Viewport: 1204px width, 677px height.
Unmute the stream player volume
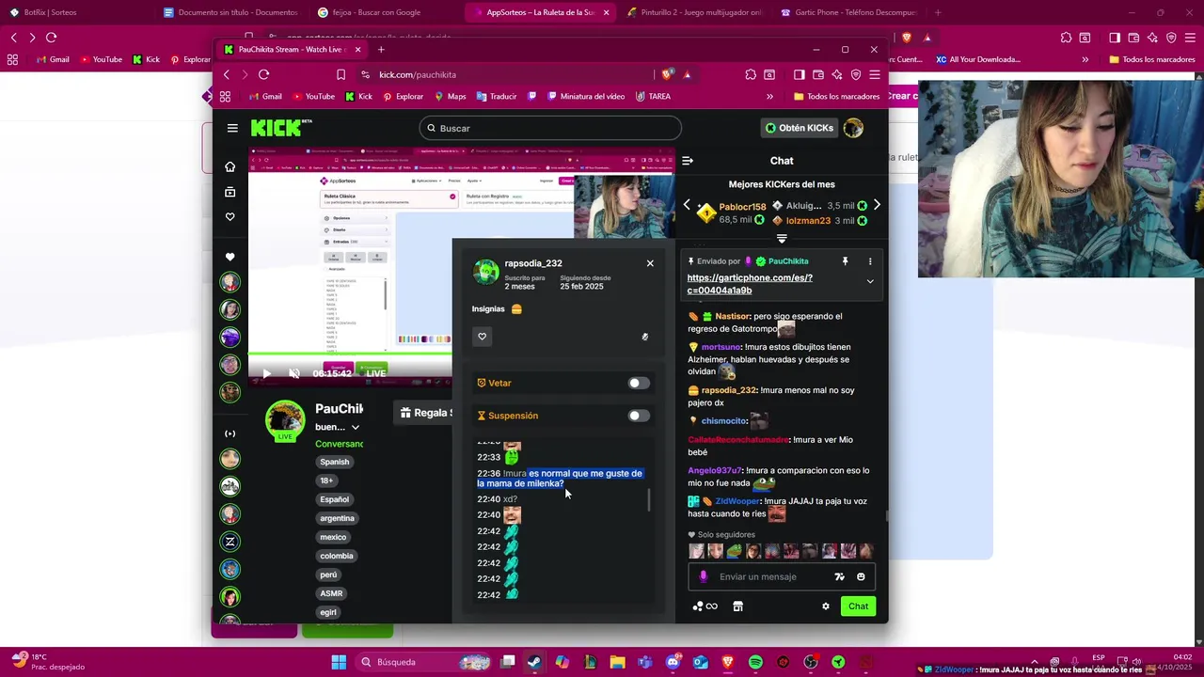coord(294,373)
